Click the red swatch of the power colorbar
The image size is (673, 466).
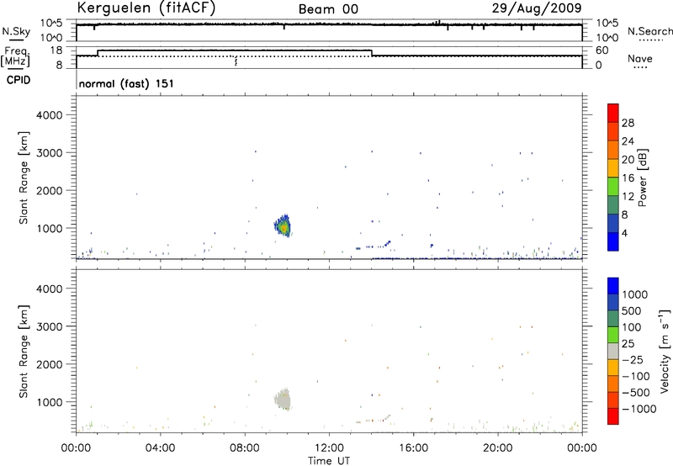tap(613, 114)
